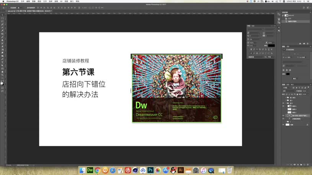Click the new adjustment layer icon

click(298, 164)
